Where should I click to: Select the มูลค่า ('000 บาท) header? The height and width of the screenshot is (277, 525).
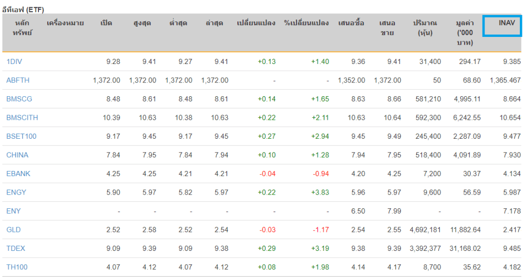pyautogui.click(x=464, y=33)
